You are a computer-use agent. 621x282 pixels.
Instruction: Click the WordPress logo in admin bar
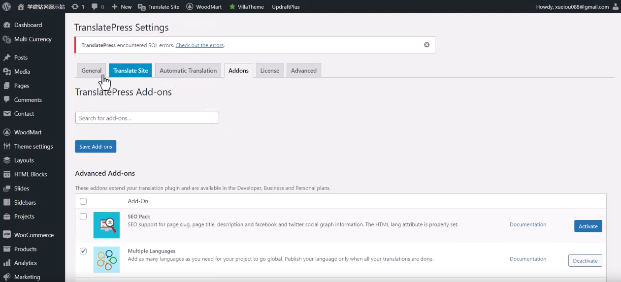pos(7,7)
